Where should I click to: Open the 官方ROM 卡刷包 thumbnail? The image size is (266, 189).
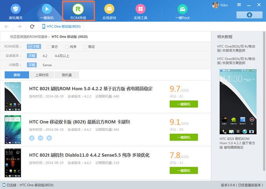(13, 130)
